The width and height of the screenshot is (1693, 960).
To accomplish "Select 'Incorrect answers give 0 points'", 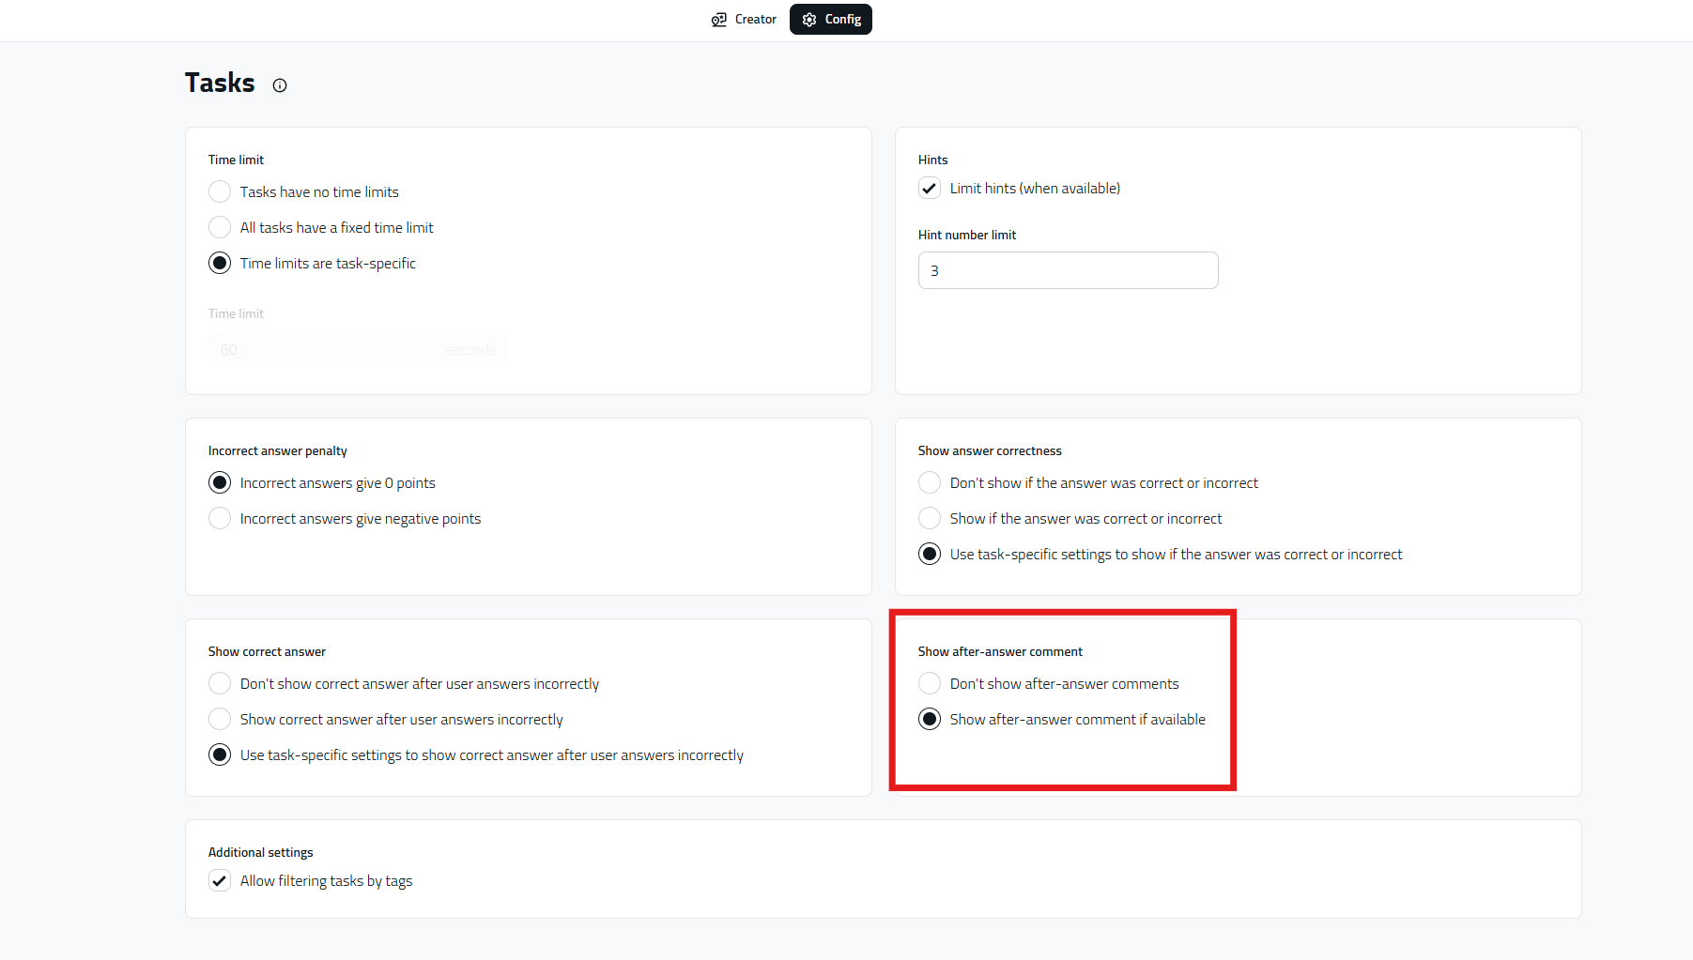I will pos(220,483).
